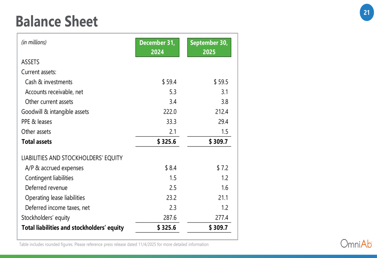The height and width of the screenshot is (258, 377).
Task: Select the Total assets row label
Action: pos(37,142)
